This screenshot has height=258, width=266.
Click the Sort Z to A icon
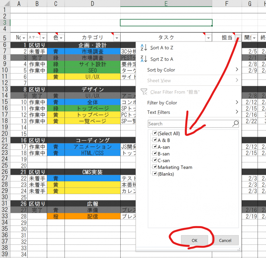143,59
